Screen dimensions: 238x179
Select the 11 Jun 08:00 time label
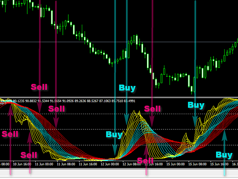pyautogui.click(x=66, y=164)
